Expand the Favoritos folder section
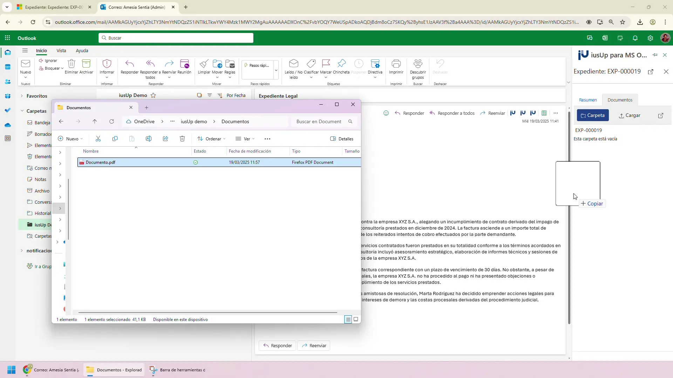Image resolution: width=673 pixels, height=378 pixels. (x=22, y=96)
